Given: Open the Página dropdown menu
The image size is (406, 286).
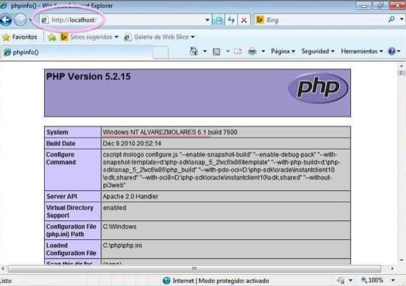Looking at the screenshot, I should pyautogui.click(x=284, y=51).
